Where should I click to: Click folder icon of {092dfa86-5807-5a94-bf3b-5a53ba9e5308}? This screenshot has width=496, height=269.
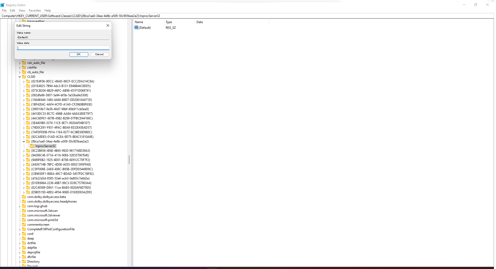[x=28, y=95]
